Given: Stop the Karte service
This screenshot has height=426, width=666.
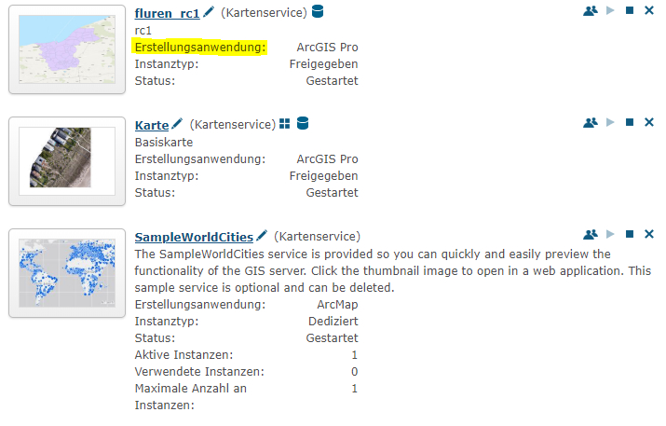Looking at the screenshot, I should 630,122.
